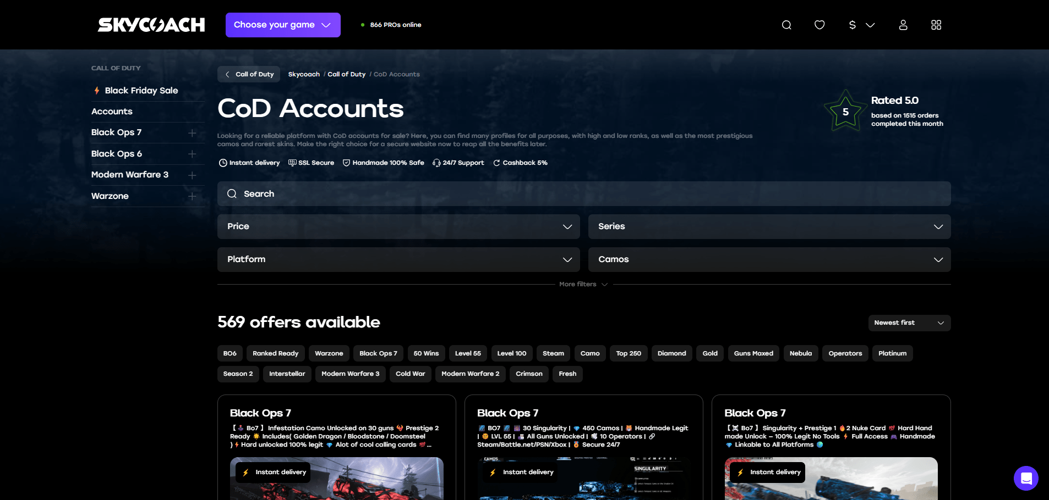The image size is (1049, 500).
Task: Toggle the Cold War filter tag
Action: coord(410,374)
